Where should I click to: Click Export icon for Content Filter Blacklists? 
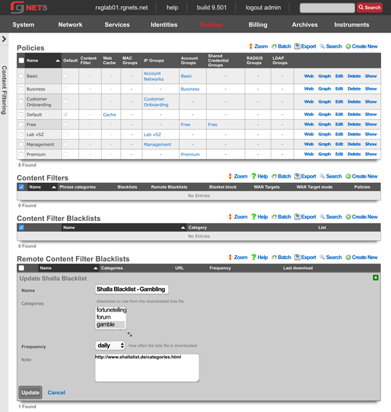(297, 217)
